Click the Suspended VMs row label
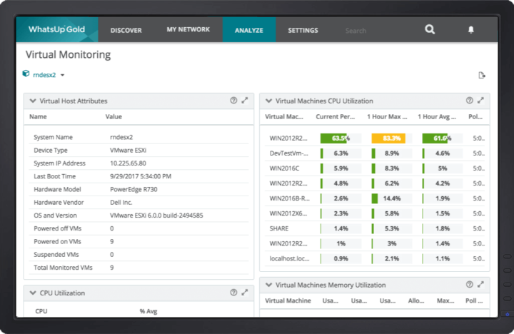Screen dimensions: 514x334 tap(56, 255)
